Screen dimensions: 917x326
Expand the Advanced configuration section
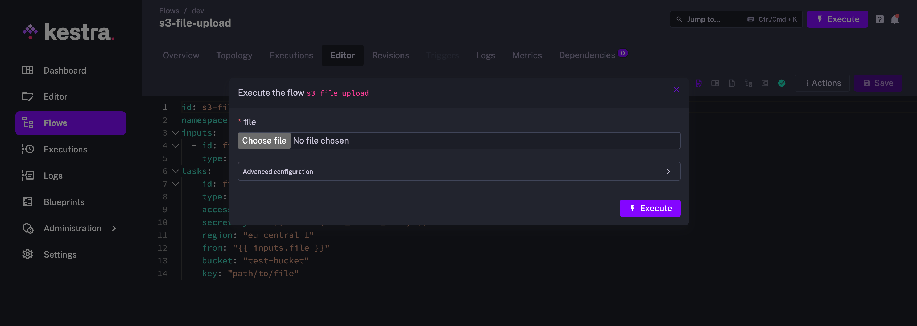point(458,171)
